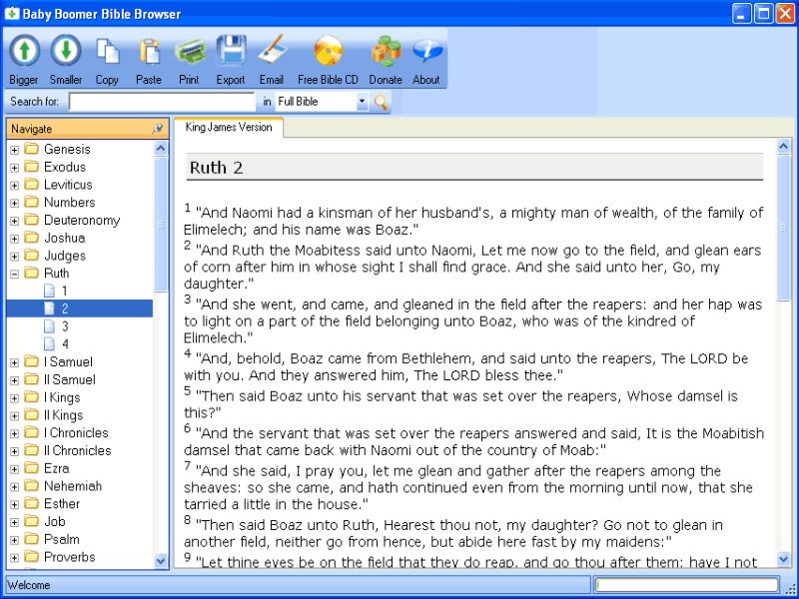
Task: Click the Baby Boomer Bible Browser title icon
Action: [x=11, y=13]
